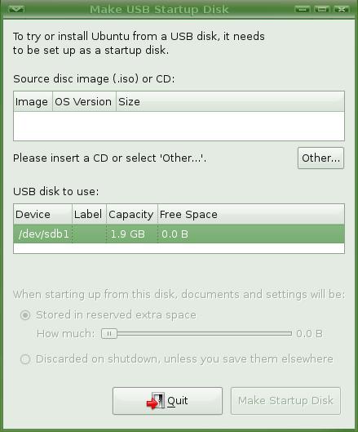This screenshot has width=358, height=432.
Task: Click the empty source disc image list
Action: pyautogui.click(x=179, y=126)
